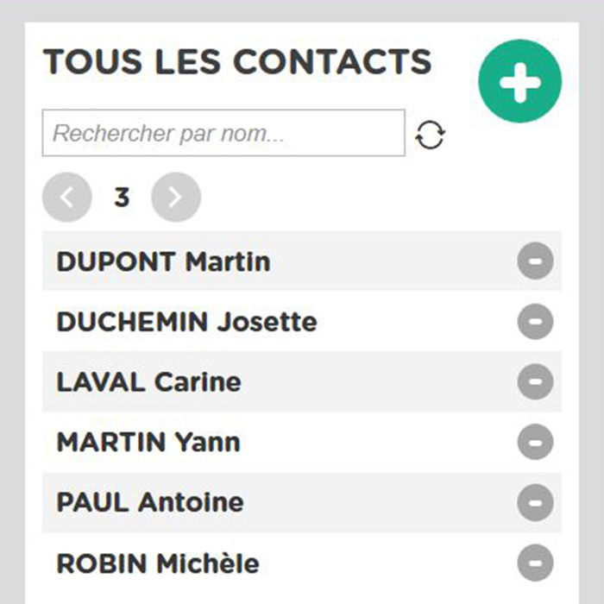Go to the next page of contacts

click(x=176, y=197)
